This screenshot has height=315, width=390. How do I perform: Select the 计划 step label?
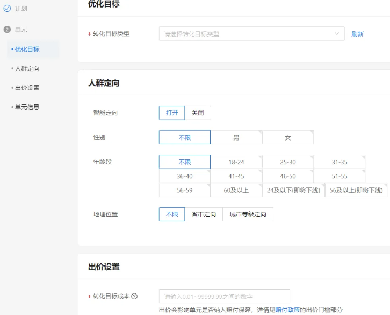point(21,9)
